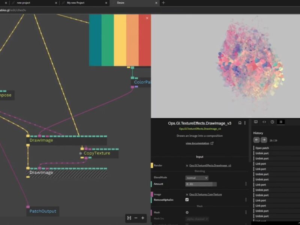Click the bookmark icon beside the op title
This screenshot has height=225, width=300.
point(240,123)
